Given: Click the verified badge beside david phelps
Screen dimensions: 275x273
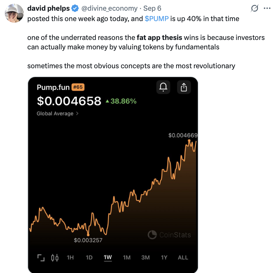Looking at the screenshot, I should pyautogui.click(x=75, y=8).
